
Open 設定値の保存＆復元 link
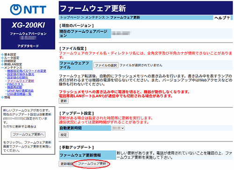coord(21,74)
